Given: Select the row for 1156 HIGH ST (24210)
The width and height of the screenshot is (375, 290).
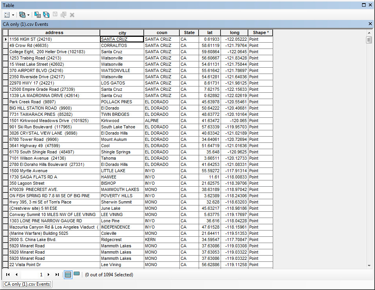Looking at the screenshot, I should click(5, 39).
